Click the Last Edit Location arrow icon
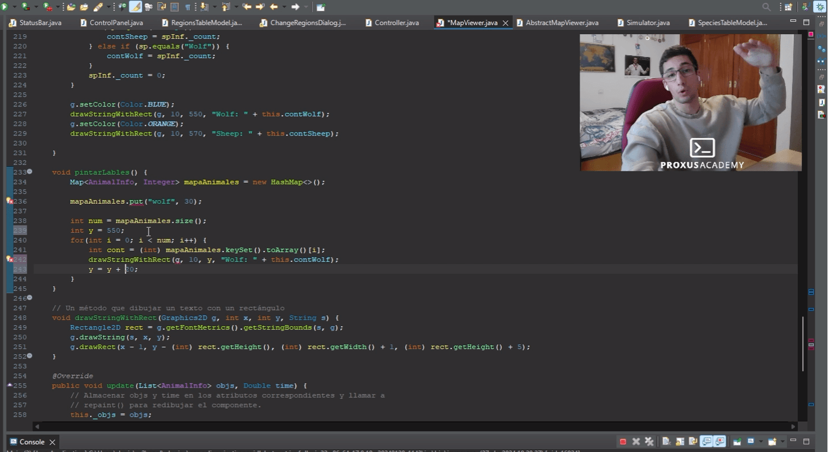828x452 pixels. click(247, 7)
